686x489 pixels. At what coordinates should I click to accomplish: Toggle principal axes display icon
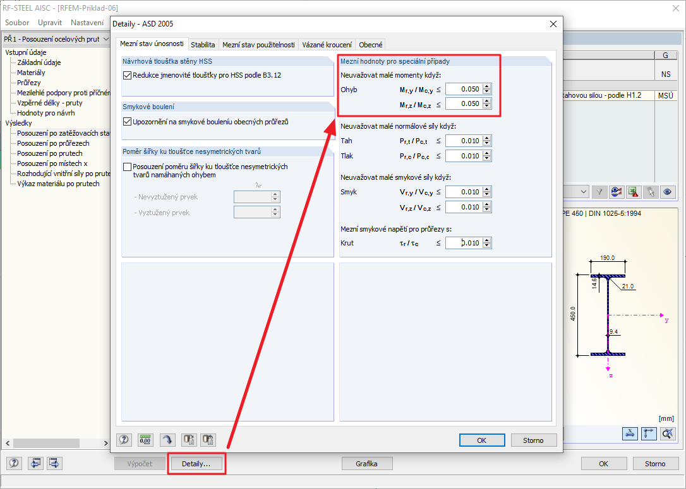[649, 433]
